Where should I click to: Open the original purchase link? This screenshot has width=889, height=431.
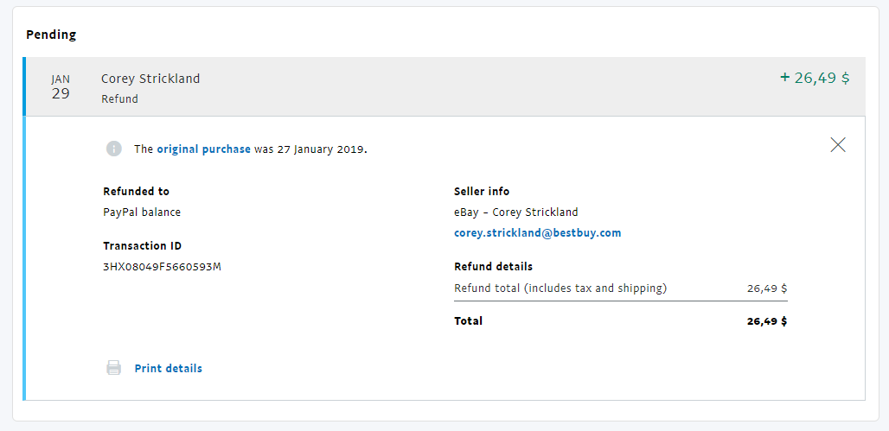203,149
